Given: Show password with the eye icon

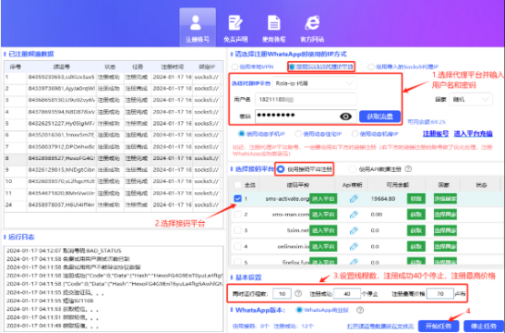Looking at the screenshot, I should click(345, 116).
